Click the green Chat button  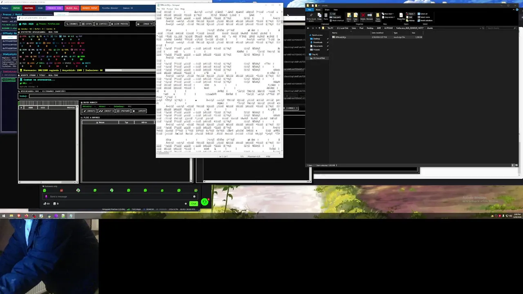point(194,204)
